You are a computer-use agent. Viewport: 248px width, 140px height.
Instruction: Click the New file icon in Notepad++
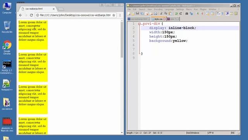click(129, 14)
